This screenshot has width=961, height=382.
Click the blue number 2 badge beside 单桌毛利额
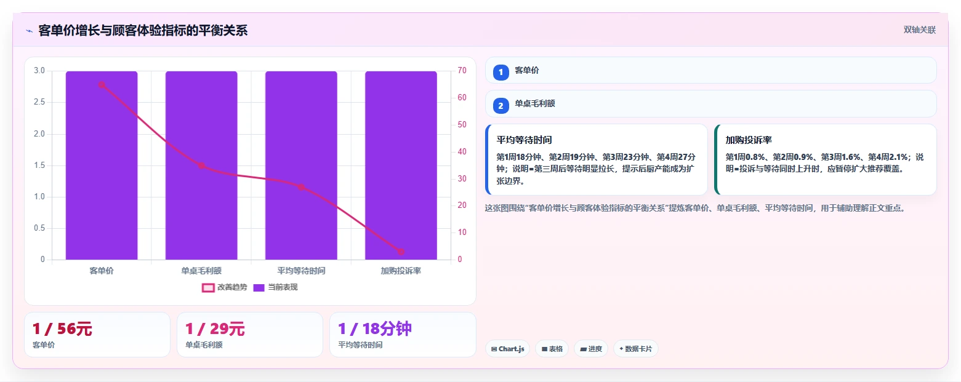point(501,105)
